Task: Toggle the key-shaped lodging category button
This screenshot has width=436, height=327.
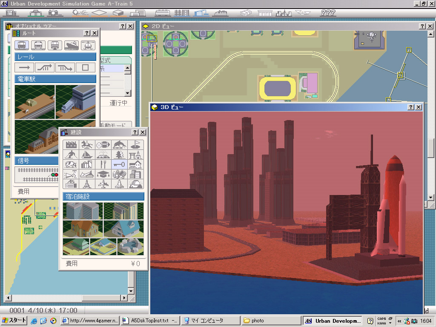Action: coord(120,164)
